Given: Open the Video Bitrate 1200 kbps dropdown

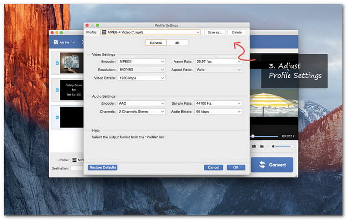Looking at the screenshot, I should tap(141, 78).
